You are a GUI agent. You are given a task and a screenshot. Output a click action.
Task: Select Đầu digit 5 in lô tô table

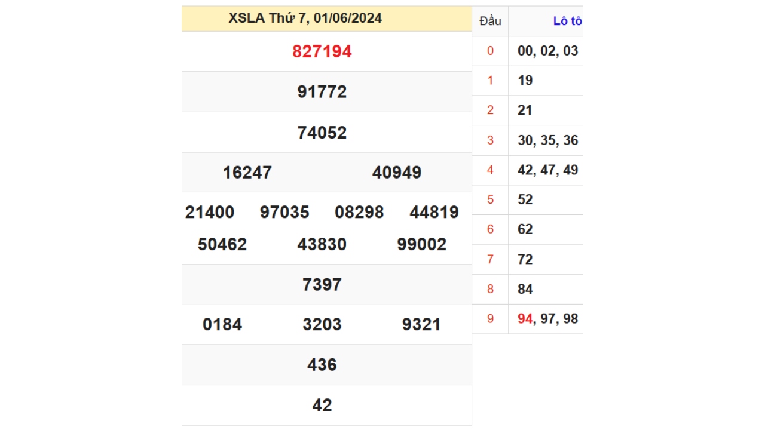coord(491,199)
